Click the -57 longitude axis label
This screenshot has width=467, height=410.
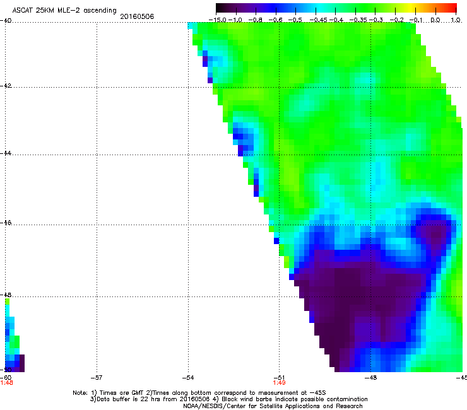[97, 378]
